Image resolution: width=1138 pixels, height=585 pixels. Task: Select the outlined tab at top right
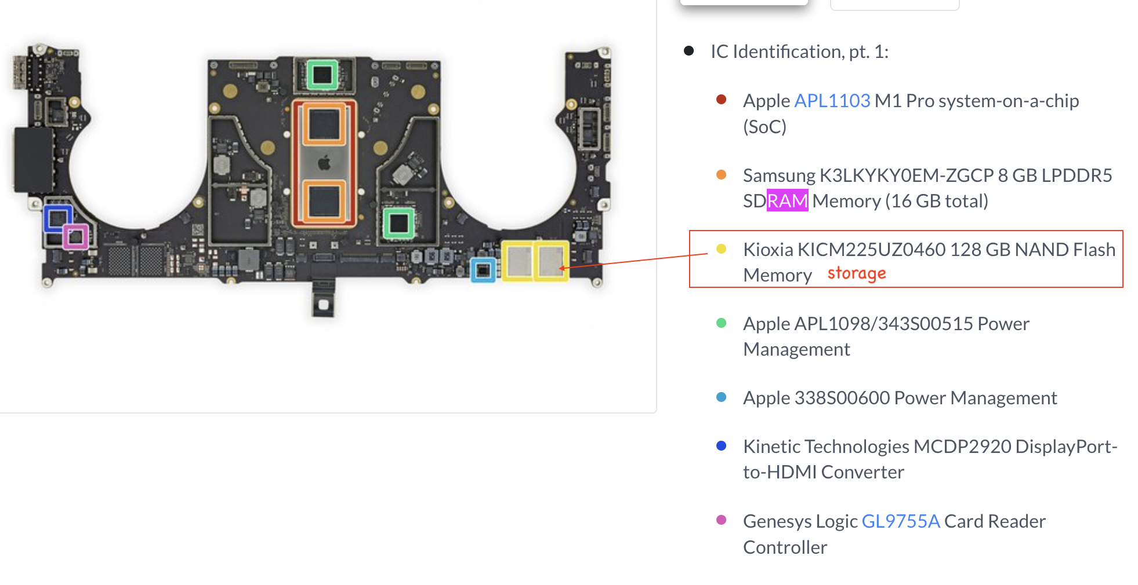(x=894, y=4)
